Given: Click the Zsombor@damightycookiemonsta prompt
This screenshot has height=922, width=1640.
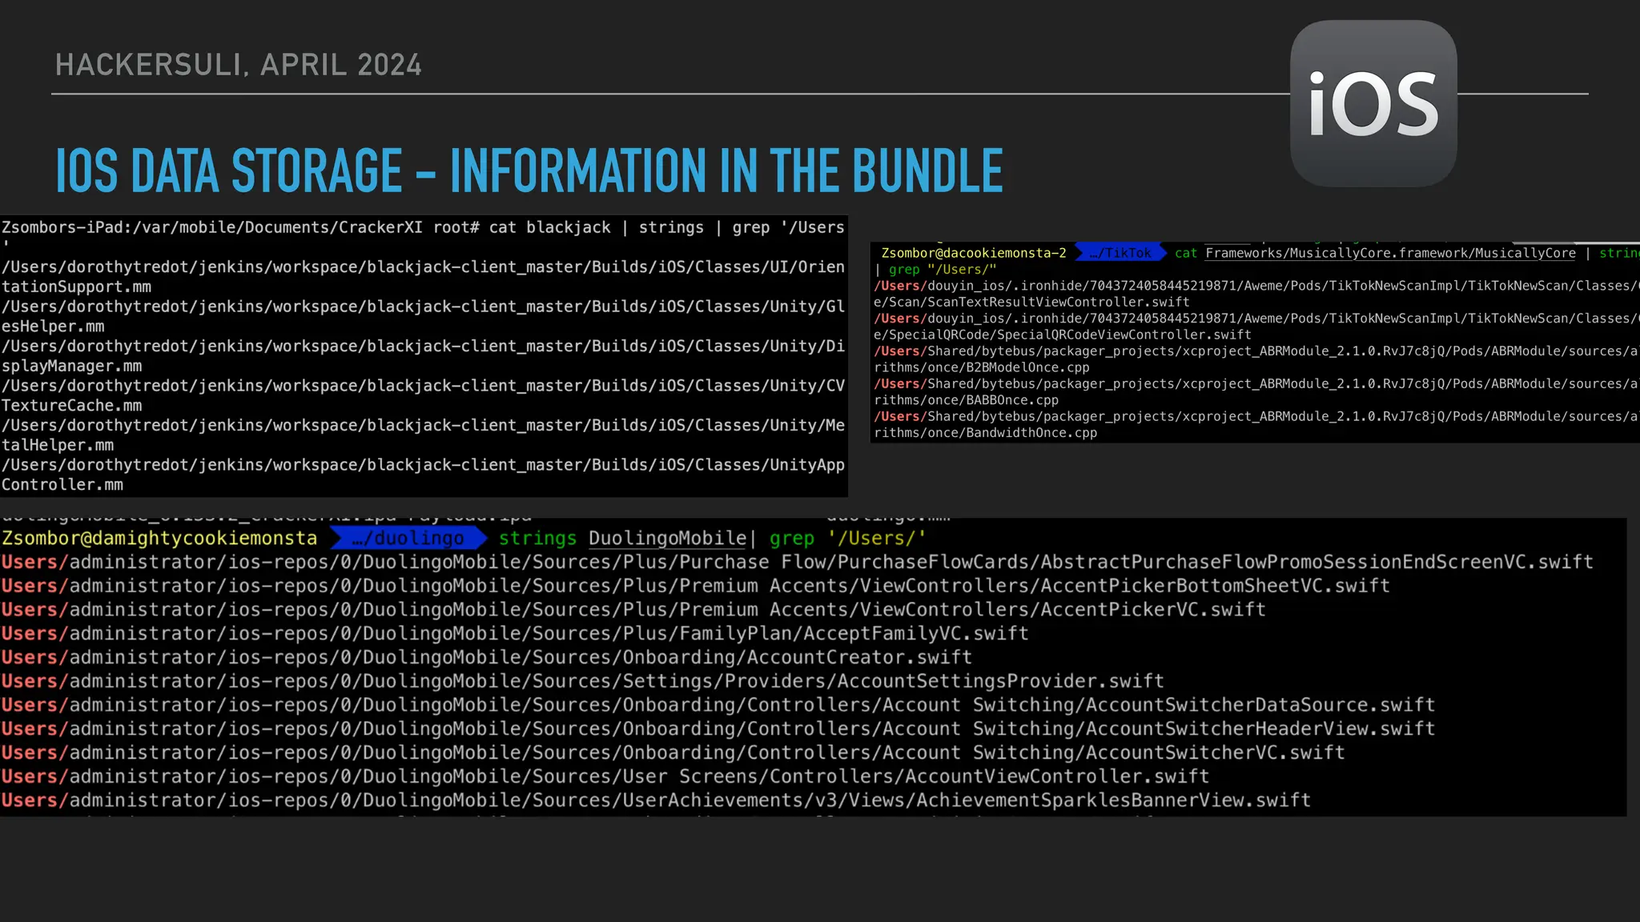Looking at the screenshot, I should 159,539.
